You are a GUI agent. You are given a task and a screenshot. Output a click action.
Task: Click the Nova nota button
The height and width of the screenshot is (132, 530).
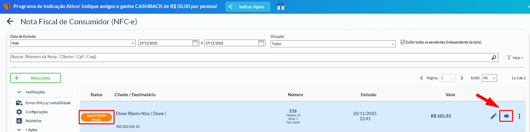36,78
